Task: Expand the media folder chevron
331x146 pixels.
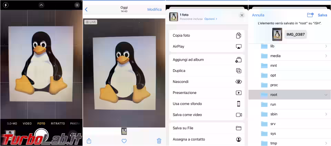Action: [x=326, y=56]
